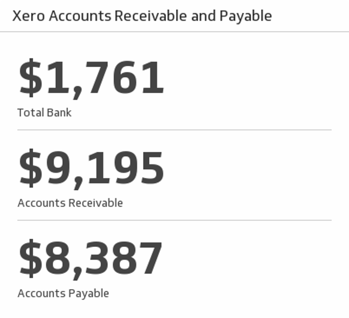Select the $9,195 receivable amount

(x=91, y=168)
